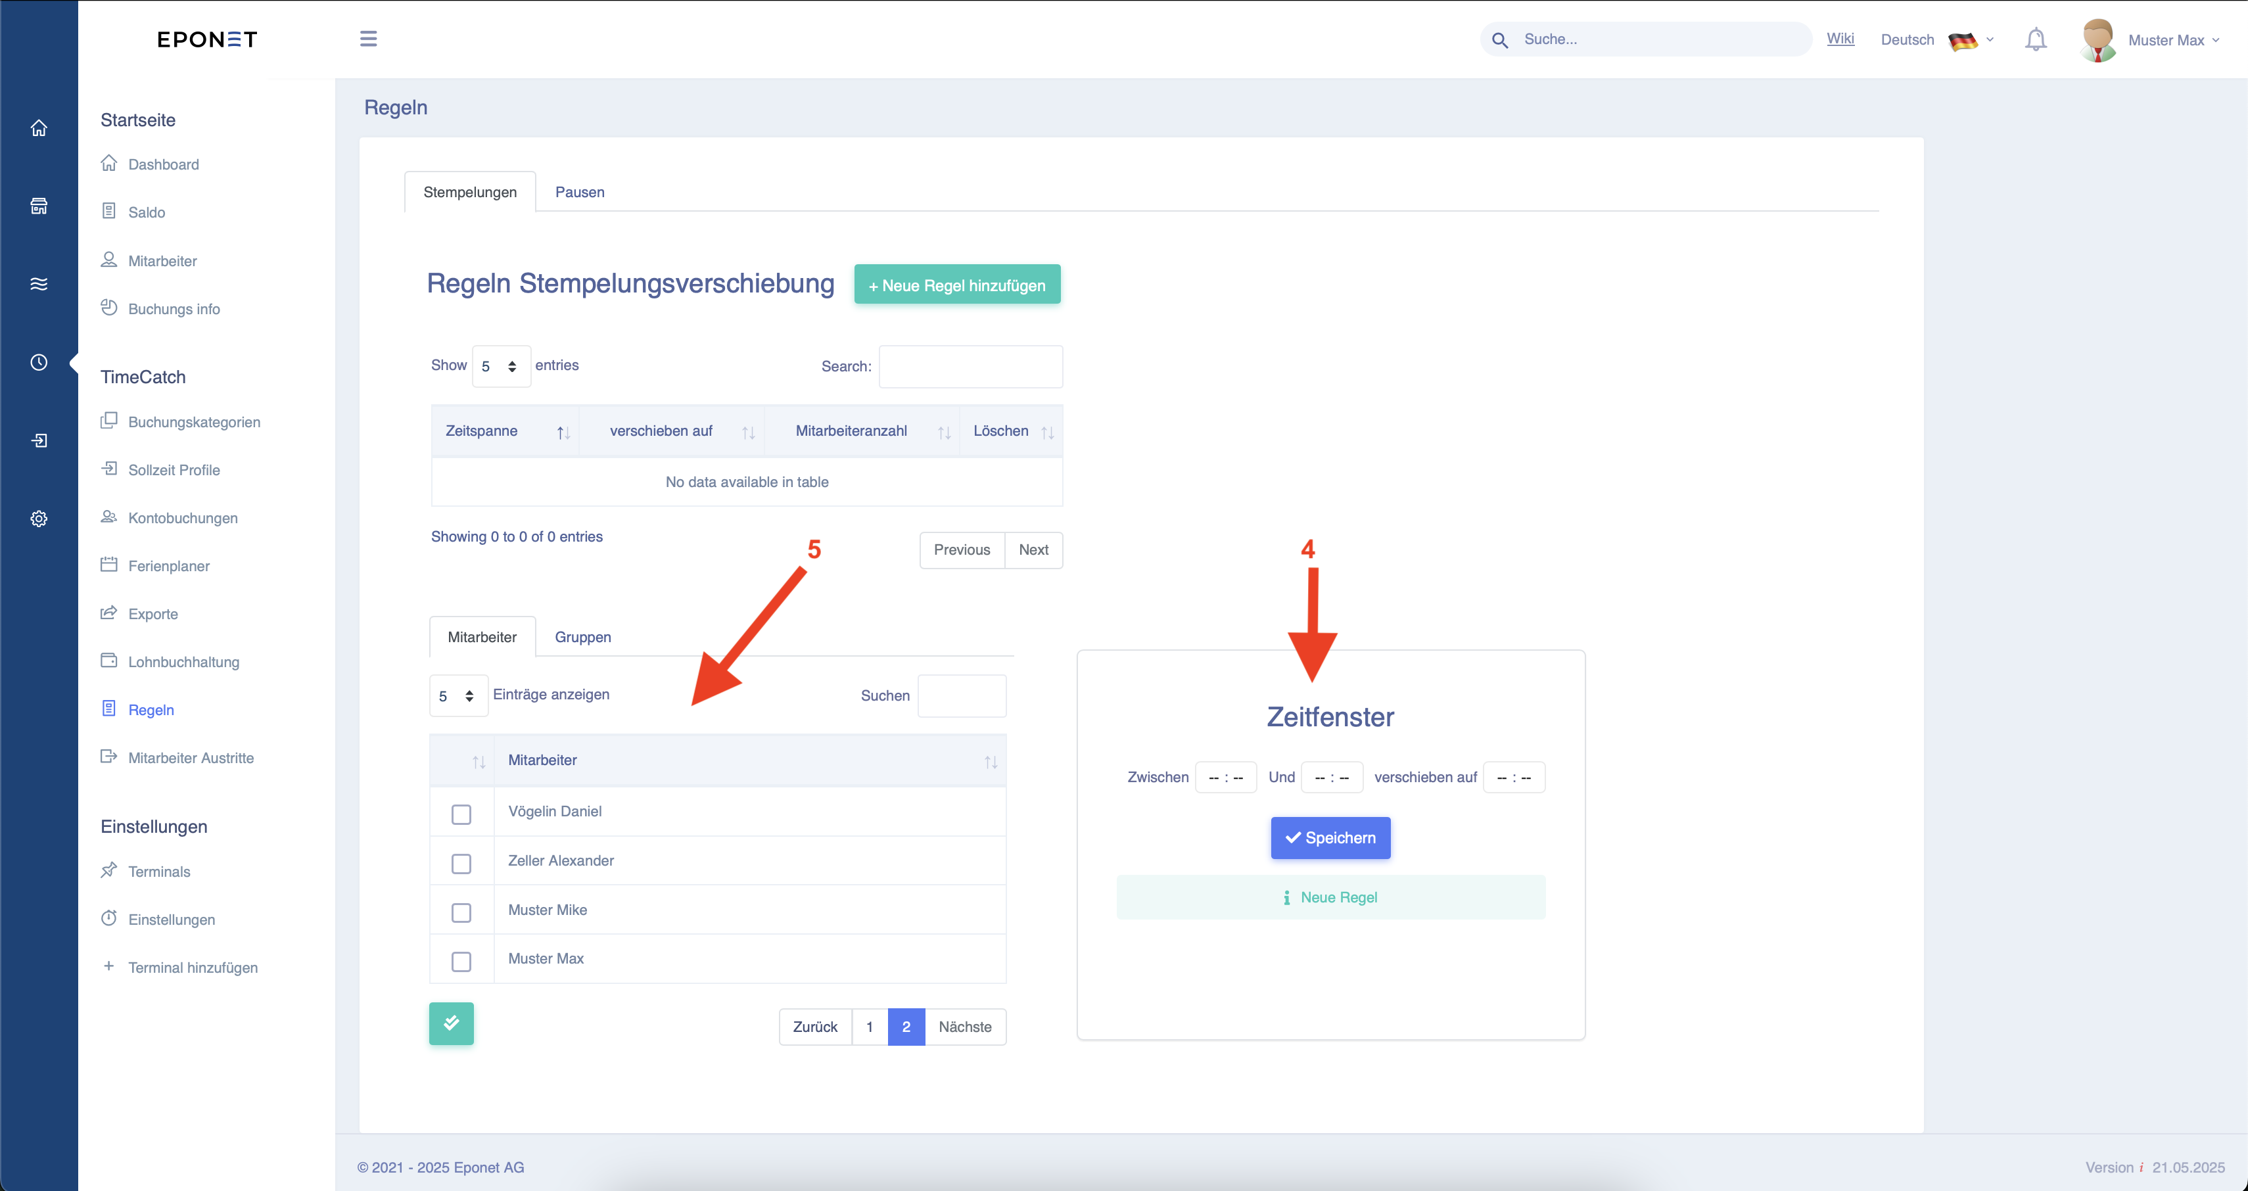Open the Muster Max user menu

tap(2152, 40)
